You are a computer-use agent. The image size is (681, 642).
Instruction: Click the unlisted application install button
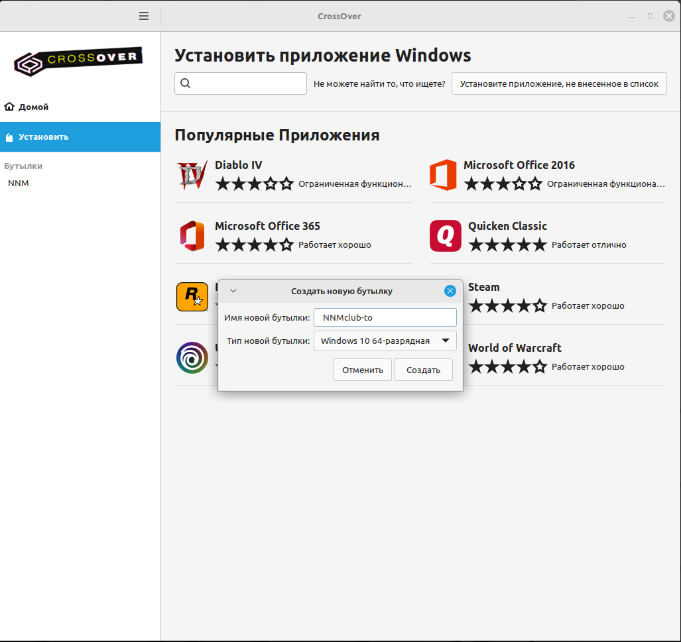(559, 84)
